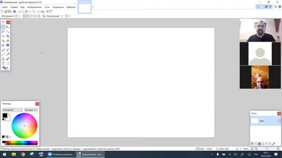Choose the Replace selection mode button
Screen dimensions: 282x158
25,16
